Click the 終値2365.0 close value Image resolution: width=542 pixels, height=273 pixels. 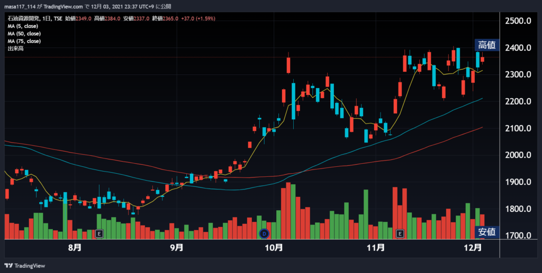click(x=165, y=18)
